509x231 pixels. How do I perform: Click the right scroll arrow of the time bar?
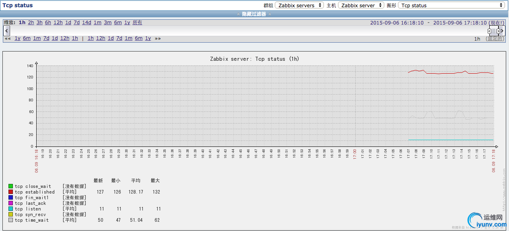click(502, 31)
